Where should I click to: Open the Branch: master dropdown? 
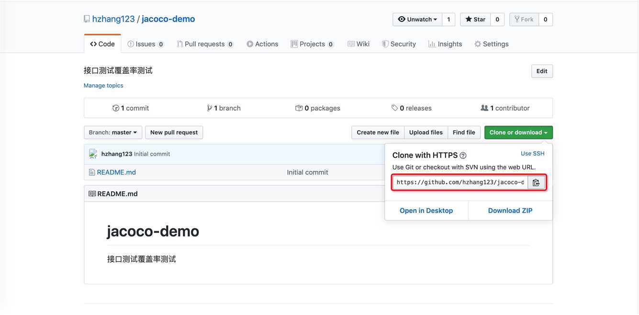pos(113,133)
